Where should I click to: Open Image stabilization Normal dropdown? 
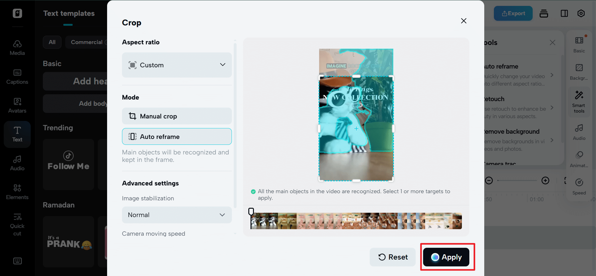point(177,215)
